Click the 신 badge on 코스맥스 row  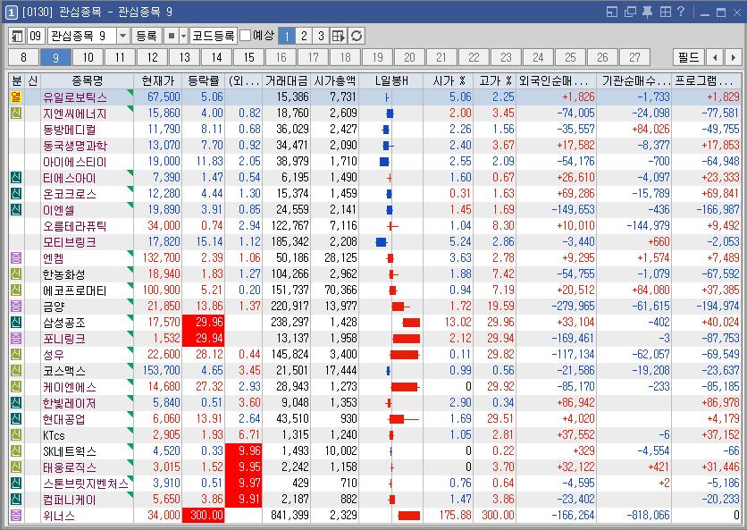tap(16, 371)
